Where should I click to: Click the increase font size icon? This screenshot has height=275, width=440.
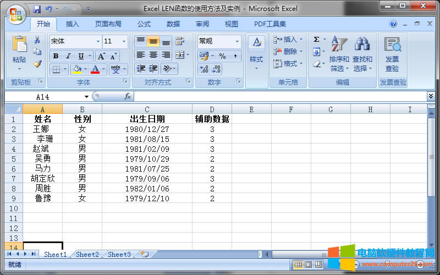(101, 56)
